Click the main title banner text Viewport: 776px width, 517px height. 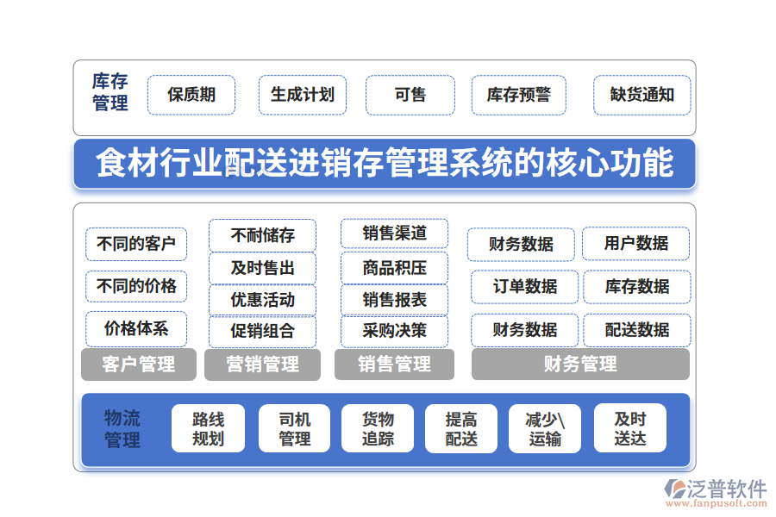388,165
